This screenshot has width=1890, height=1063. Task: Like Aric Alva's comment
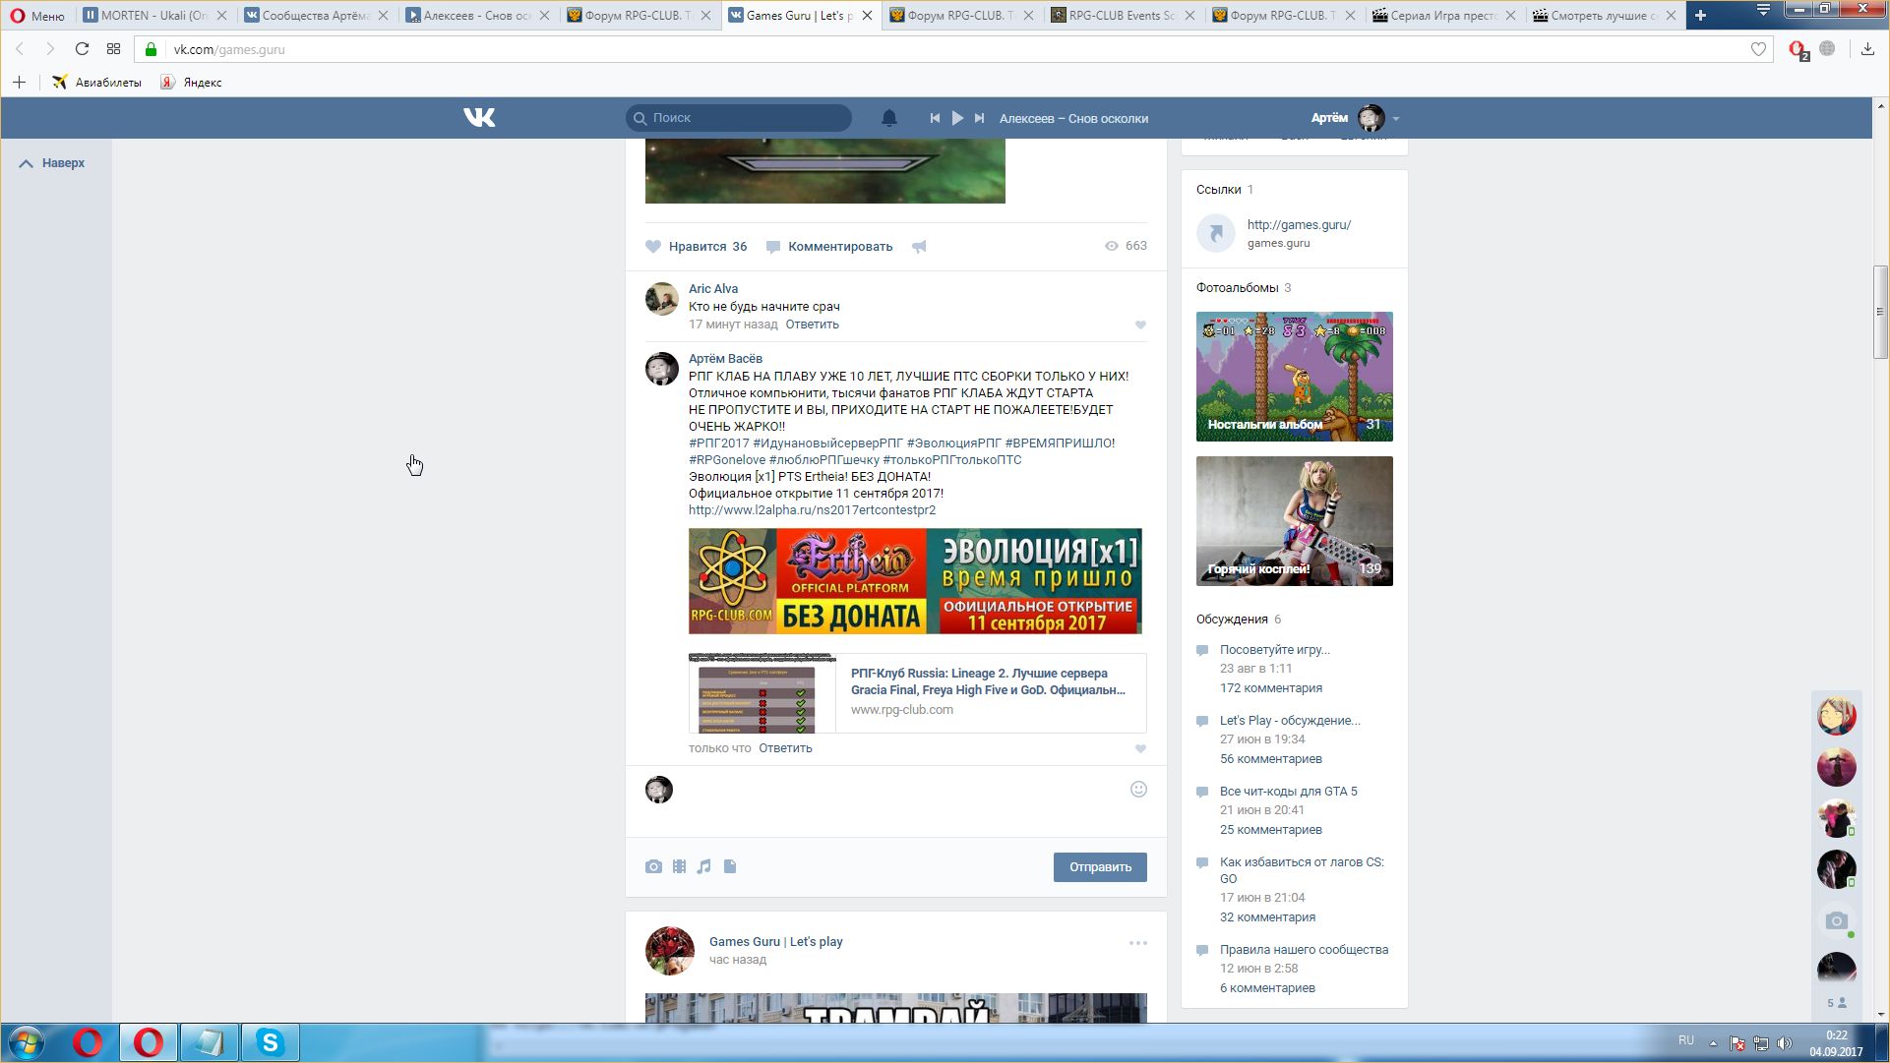pyautogui.click(x=1140, y=325)
